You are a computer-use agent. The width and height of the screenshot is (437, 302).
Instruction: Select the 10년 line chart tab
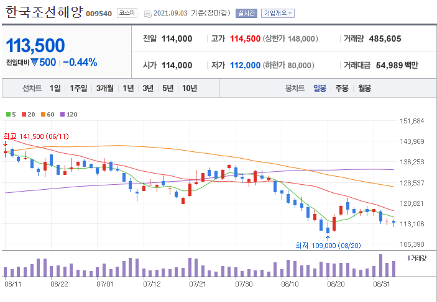pos(190,89)
